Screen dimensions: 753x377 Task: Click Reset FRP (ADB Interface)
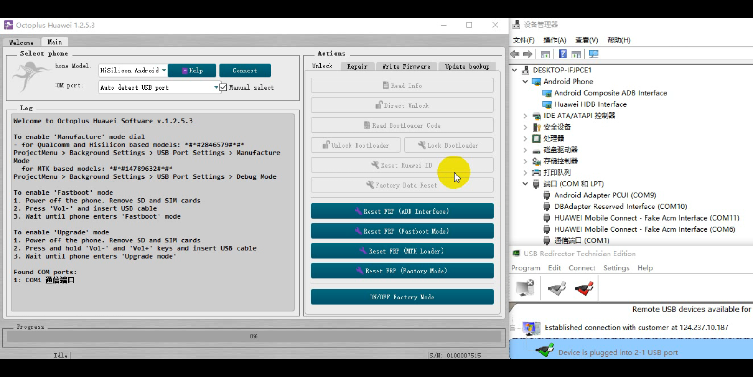point(402,211)
